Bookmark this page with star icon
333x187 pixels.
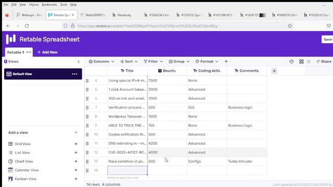click(x=290, y=26)
